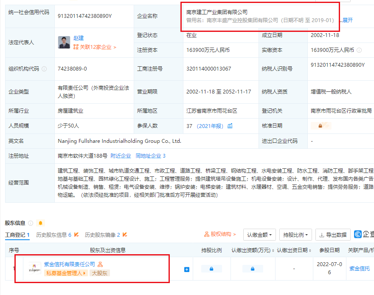Open 附近企业 nearby companies link
This screenshot has width=374, height=295.
click(121, 156)
